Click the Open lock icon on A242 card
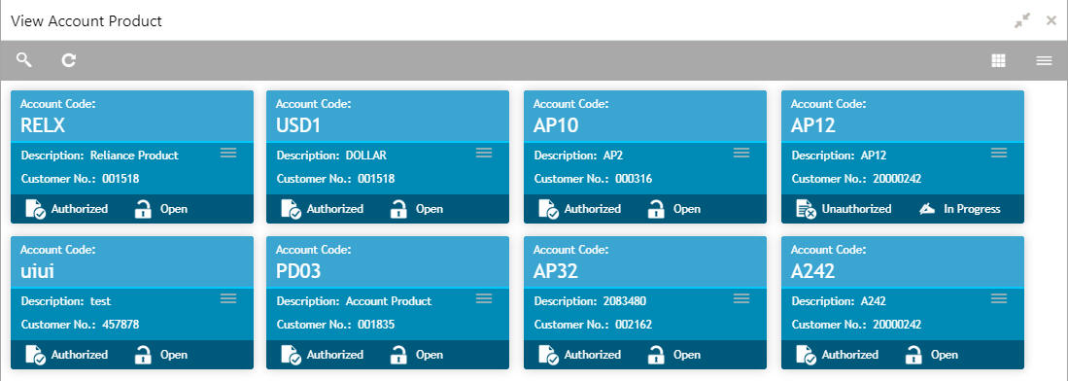The image size is (1068, 381). coord(914,355)
